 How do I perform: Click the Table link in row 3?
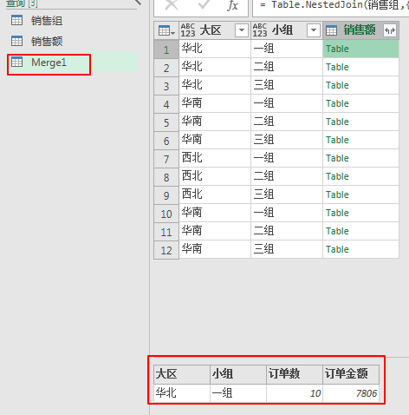[x=337, y=85]
